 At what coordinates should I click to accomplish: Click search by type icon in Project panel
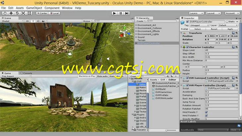[x=168, y=76]
